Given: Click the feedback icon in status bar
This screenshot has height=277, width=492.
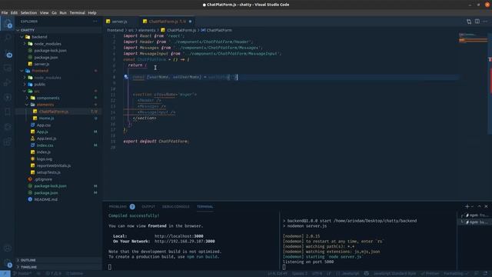Looking at the screenshot, I should pyautogui.click(x=477, y=274).
